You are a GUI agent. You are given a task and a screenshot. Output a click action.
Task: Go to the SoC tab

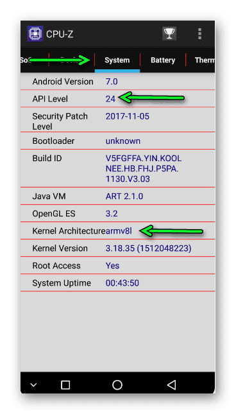click(24, 60)
